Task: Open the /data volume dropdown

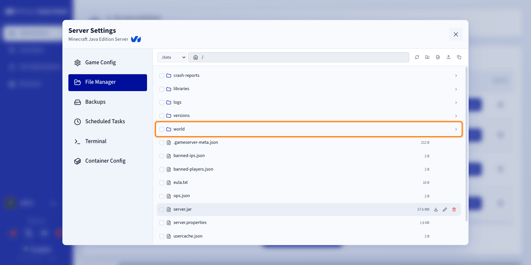Action: [172, 57]
